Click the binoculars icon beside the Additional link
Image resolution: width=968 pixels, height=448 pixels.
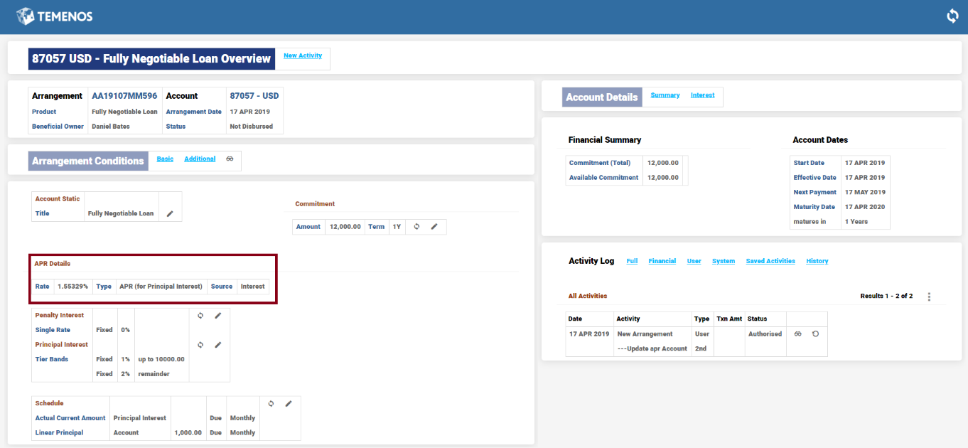[230, 159]
